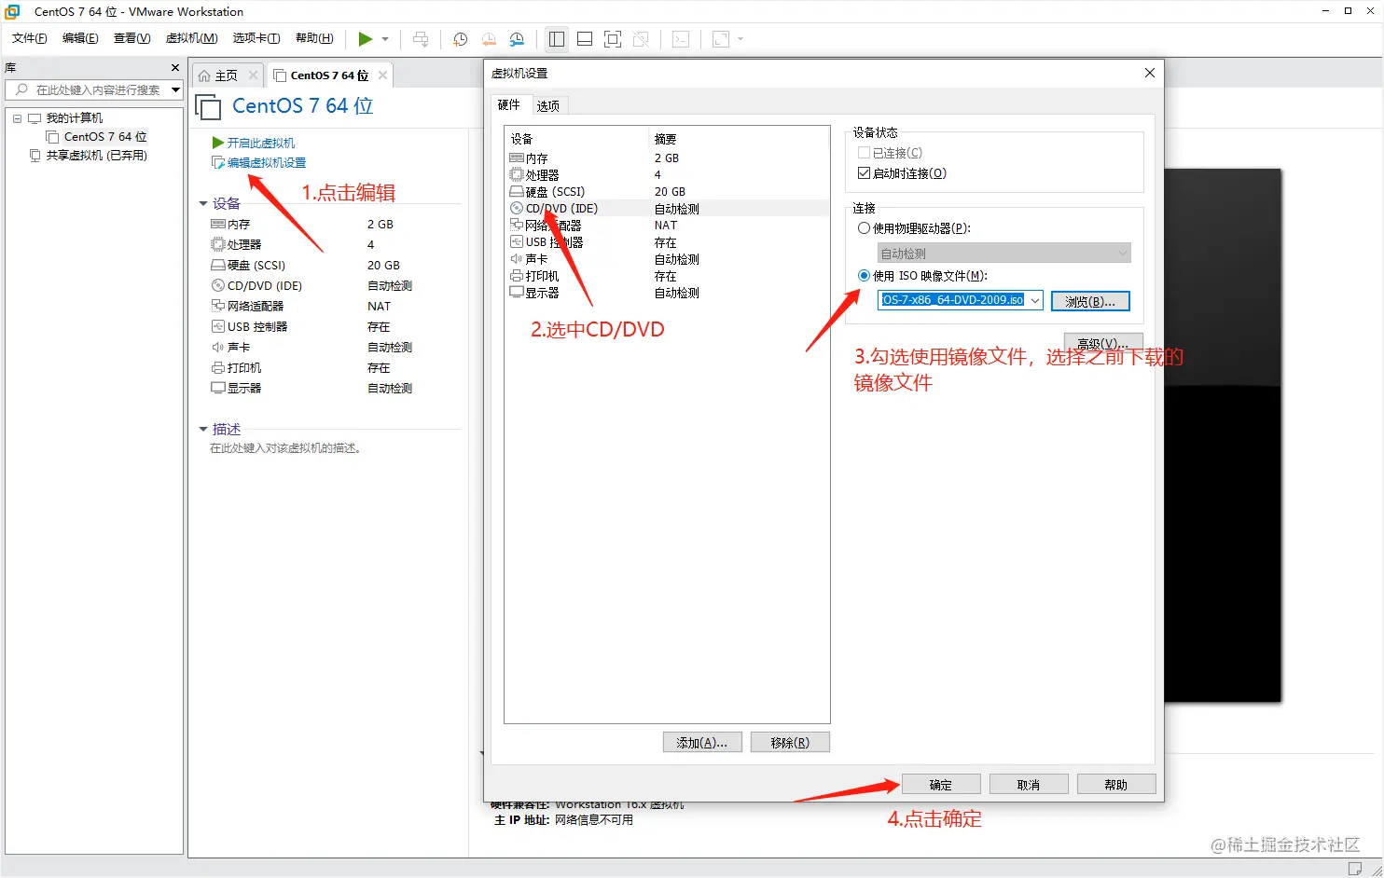Open the 自动检测 physical drive dropdown
1384x878 pixels.
1003,253
